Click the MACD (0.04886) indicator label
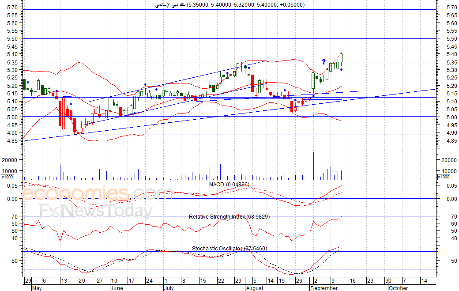Image resolution: width=459 pixels, height=291 pixels. [229, 185]
